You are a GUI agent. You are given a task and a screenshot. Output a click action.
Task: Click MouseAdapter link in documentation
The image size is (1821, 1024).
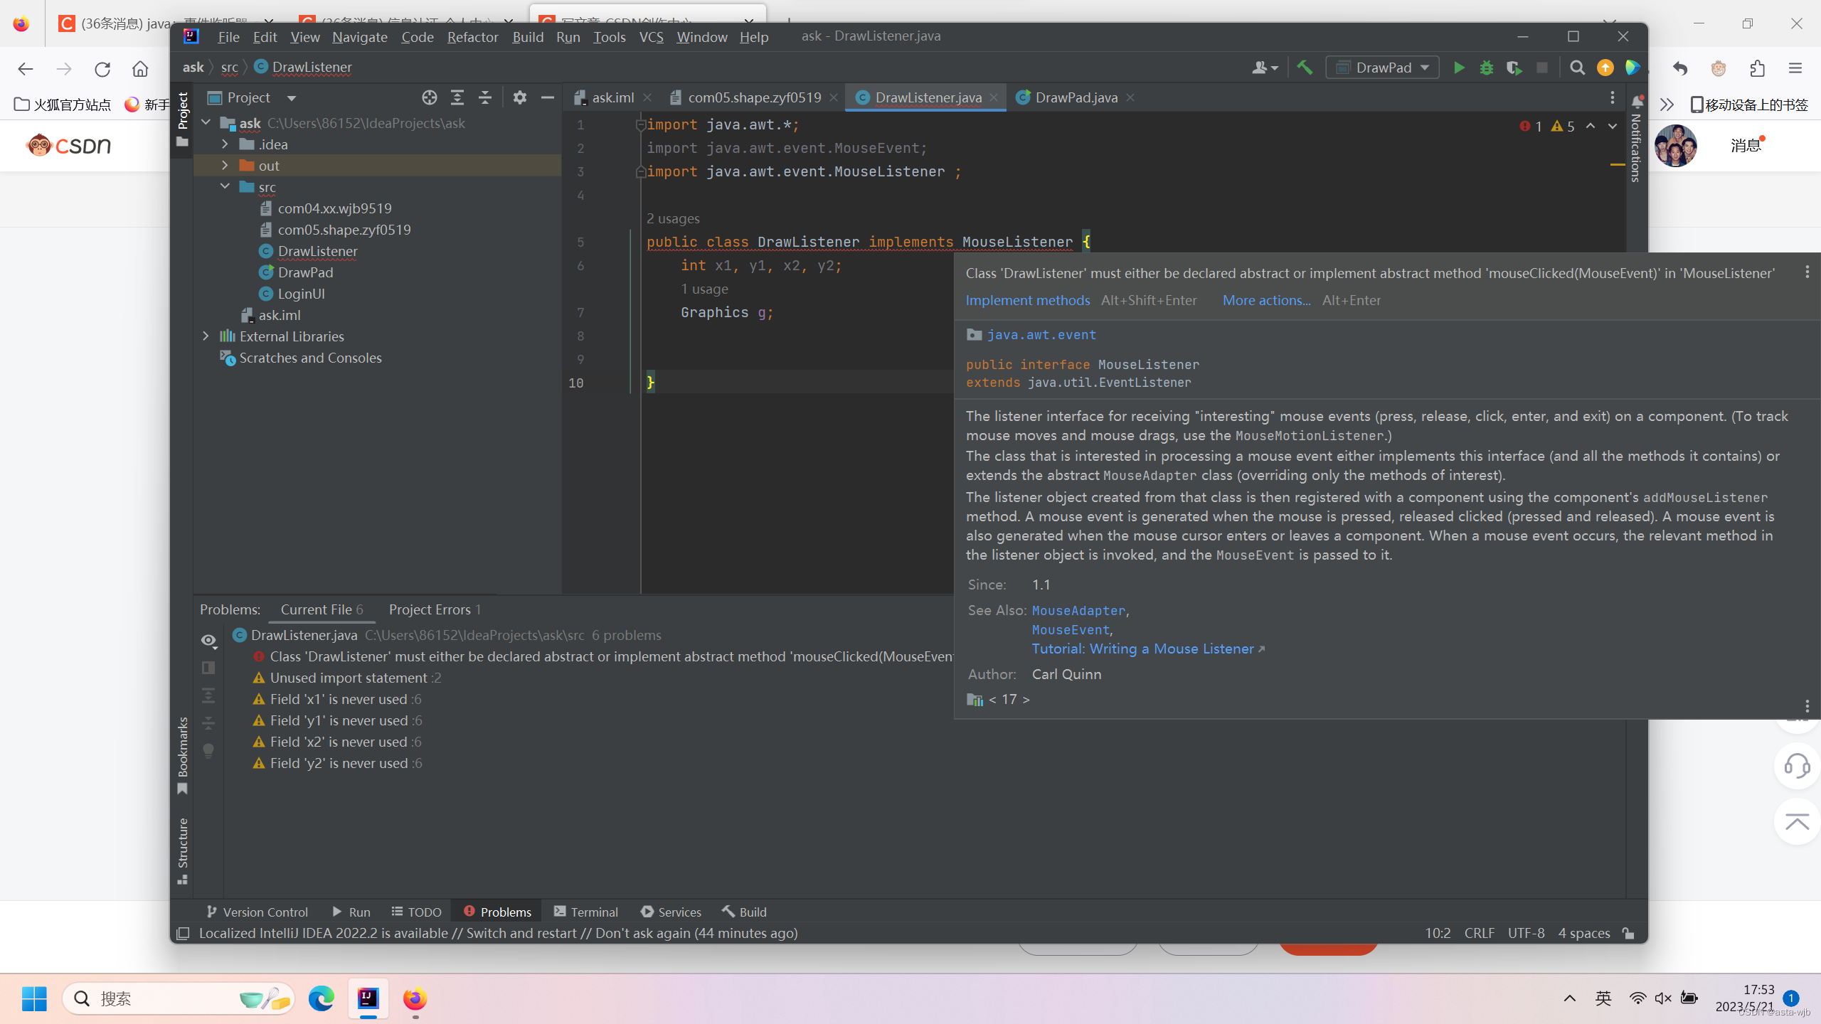[1078, 610]
